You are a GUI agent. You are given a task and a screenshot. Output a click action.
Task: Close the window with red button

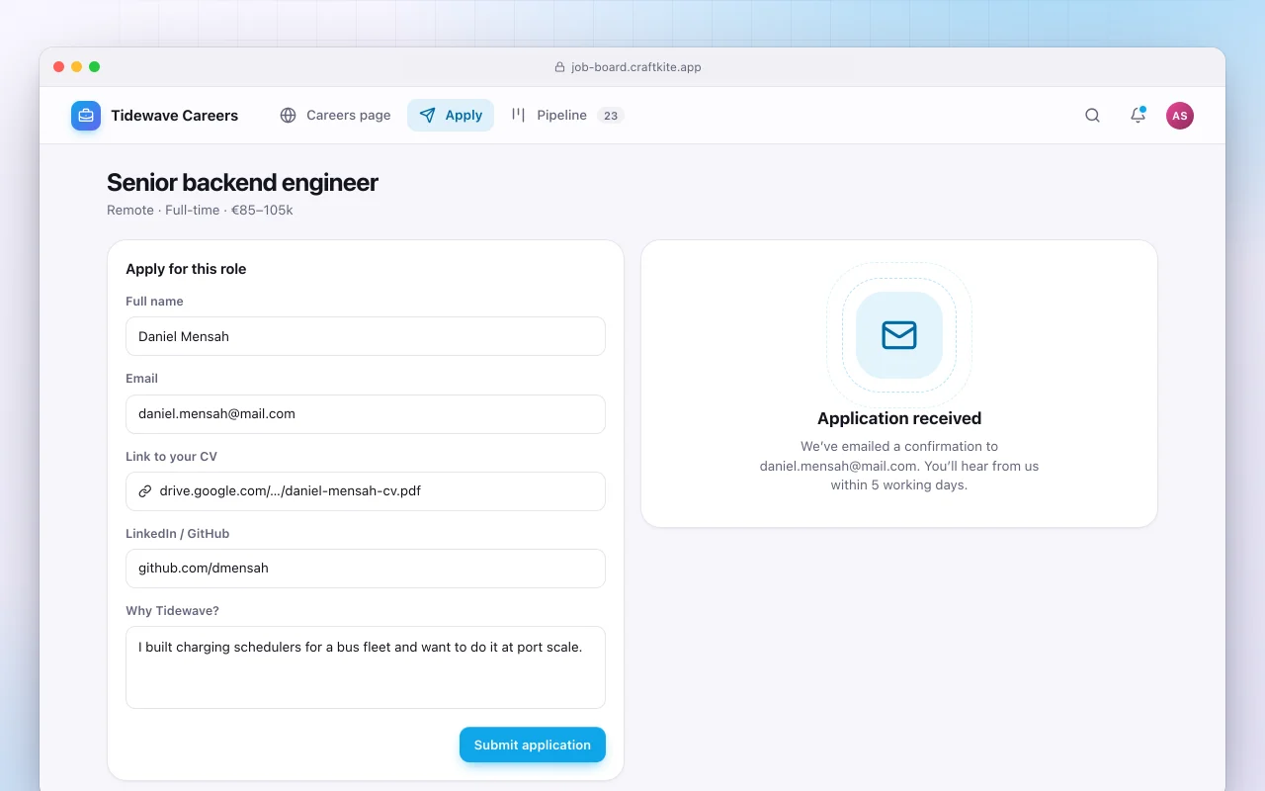coord(59,67)
